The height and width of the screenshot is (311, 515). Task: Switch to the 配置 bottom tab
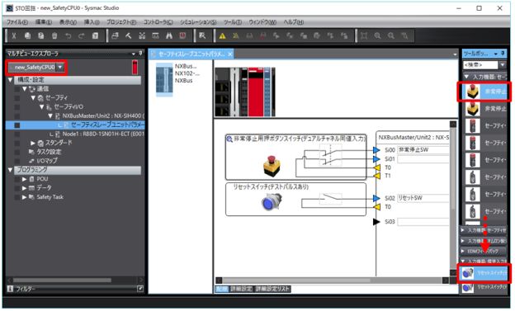click(x=222, y=289)
